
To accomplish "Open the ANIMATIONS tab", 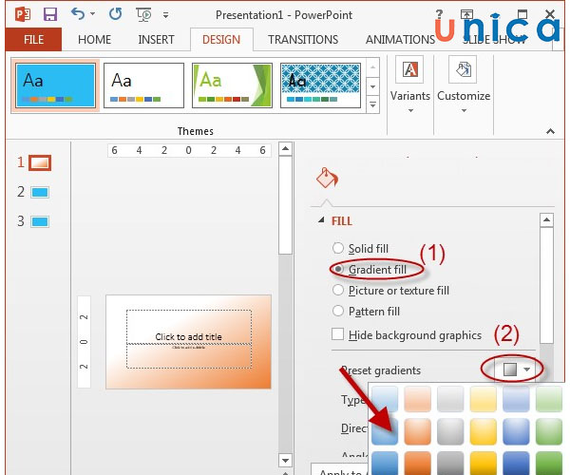I will coord(400,39).
